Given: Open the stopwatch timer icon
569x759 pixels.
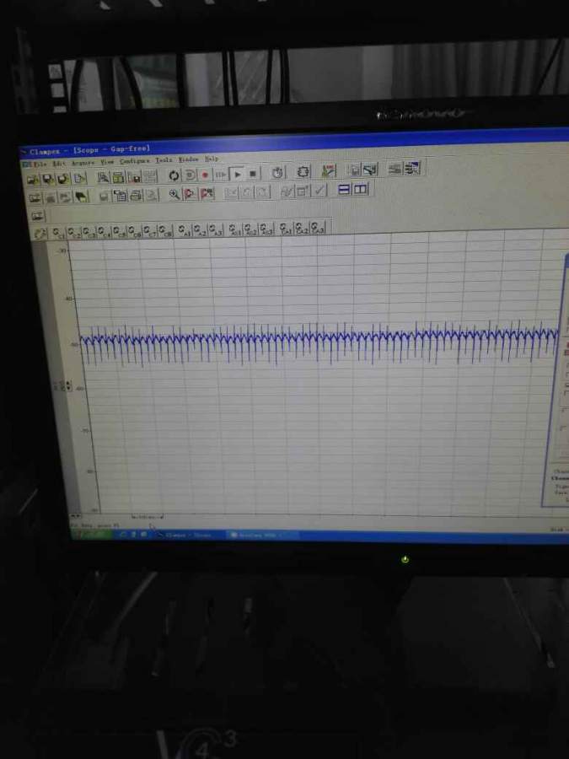Looking at the screenshot, I should [277, 172].
